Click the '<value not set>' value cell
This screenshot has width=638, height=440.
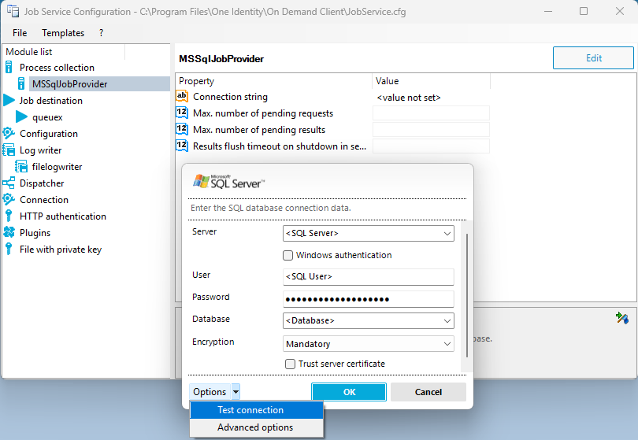click(409, 98)
